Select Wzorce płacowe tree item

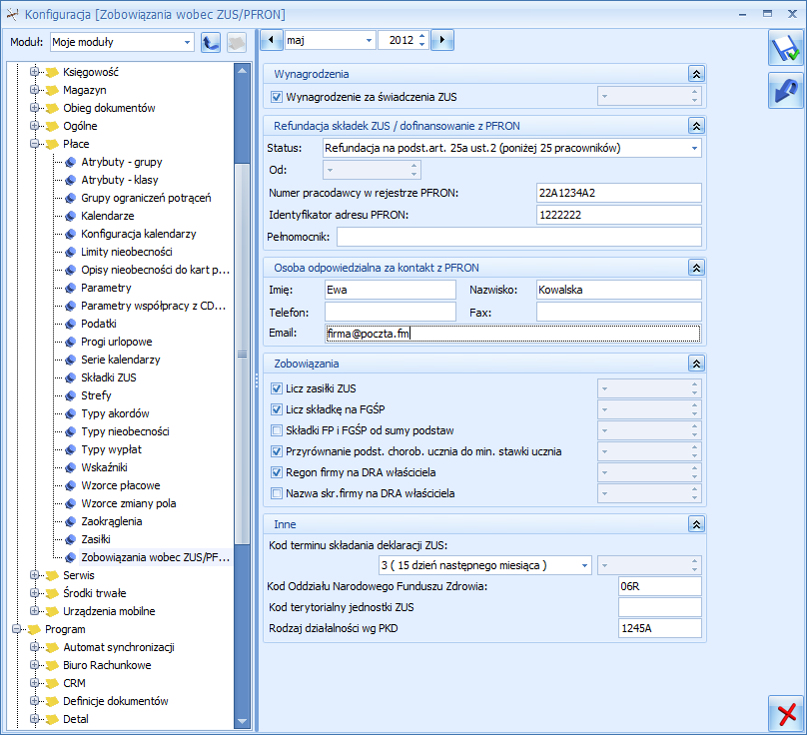[121, 485]
